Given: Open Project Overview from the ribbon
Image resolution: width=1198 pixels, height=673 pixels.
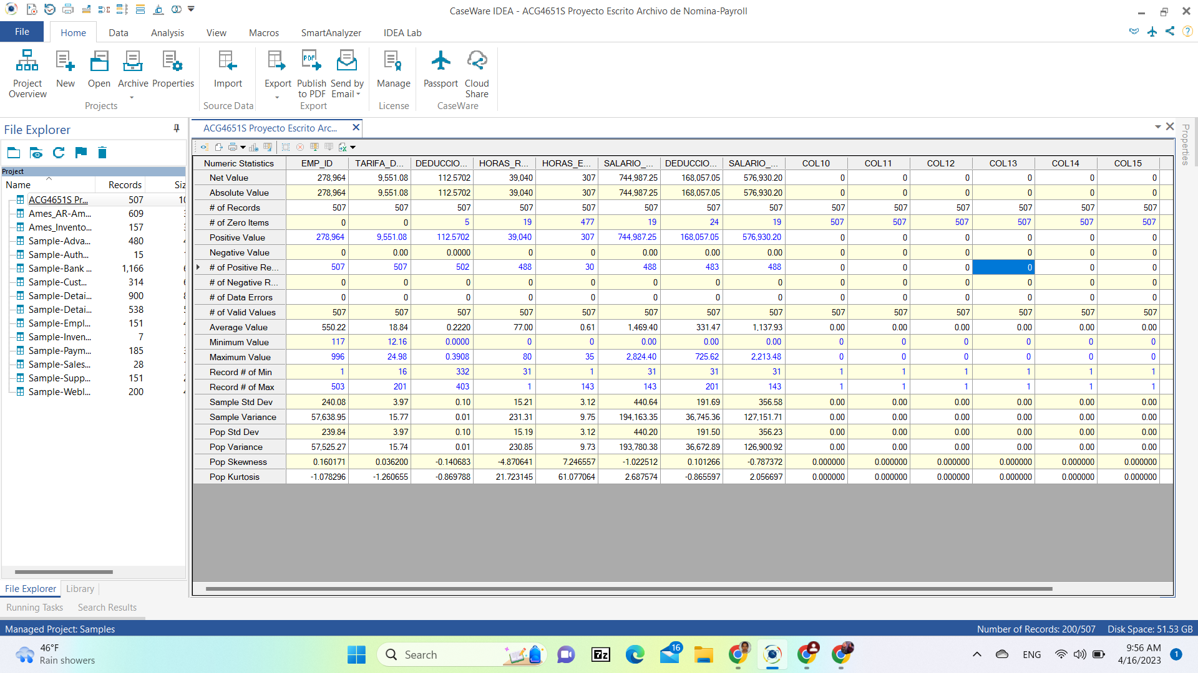Looking at the screenshot, I should 27,74.
